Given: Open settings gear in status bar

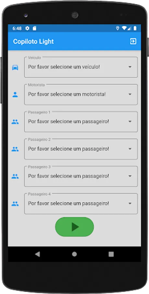Looking at the screenshot, I should [x=27, y=28].
